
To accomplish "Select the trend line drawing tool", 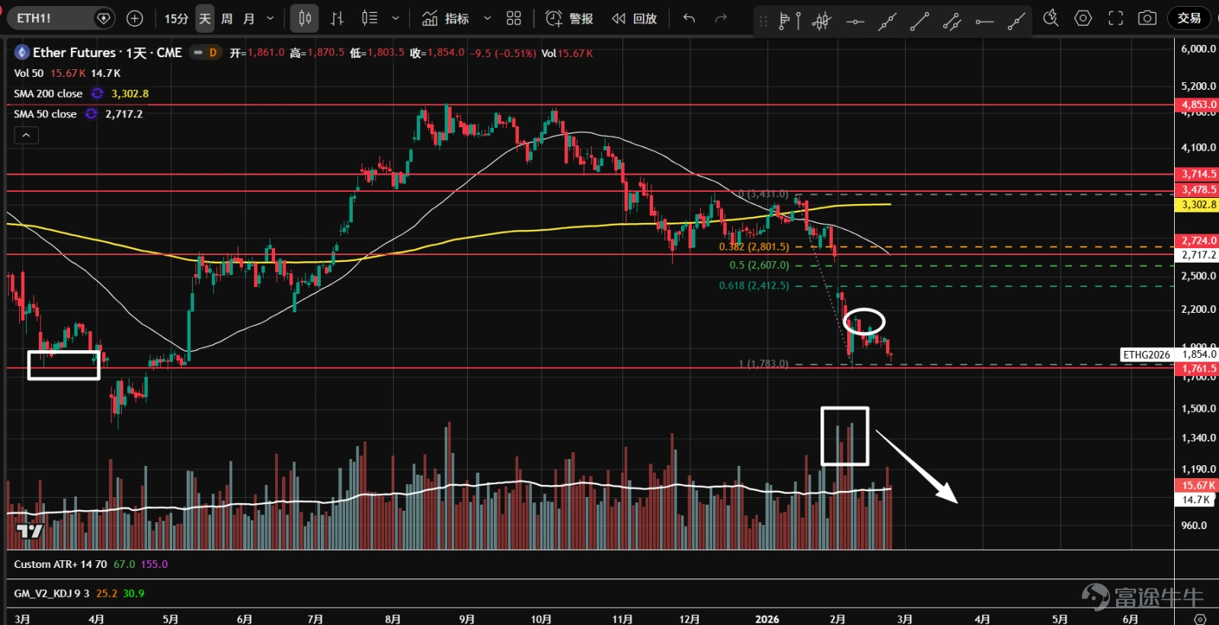I will tap(920, 21).
